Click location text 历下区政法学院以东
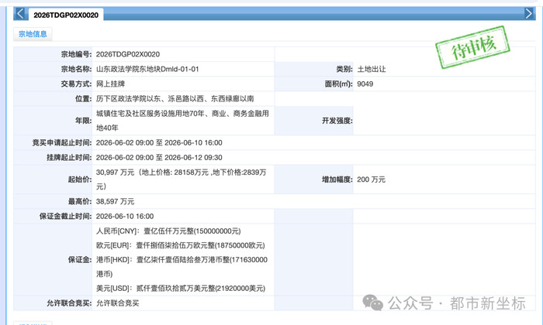 (x=128, y=99)
